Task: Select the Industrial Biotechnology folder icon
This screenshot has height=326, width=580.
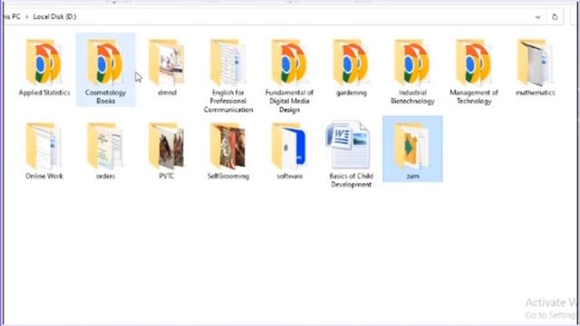Action: (412, 62)
